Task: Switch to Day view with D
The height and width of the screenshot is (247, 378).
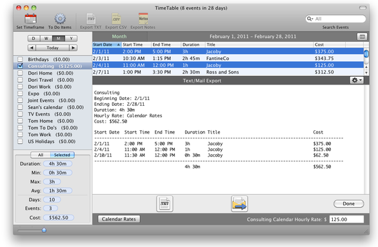Action: pos(34,38)
